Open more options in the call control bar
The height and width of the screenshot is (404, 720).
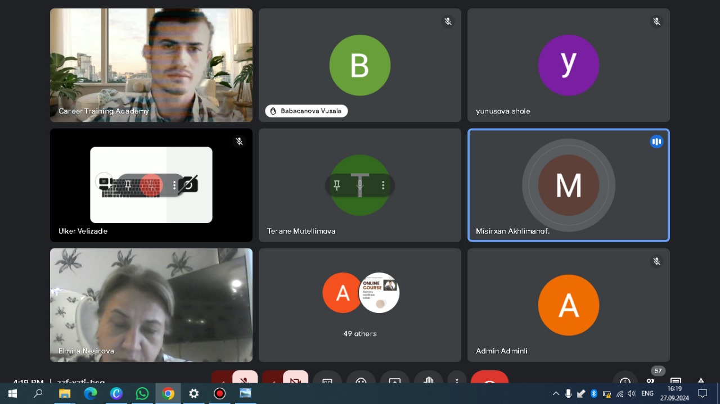click(x=457, y=379)
